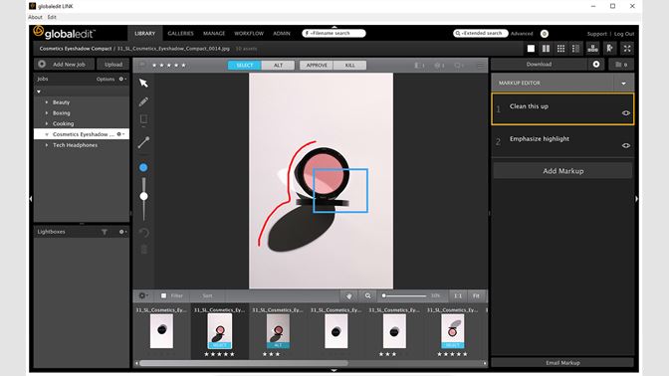
Task: Click the zoom level slider
Action: [404, 295]
